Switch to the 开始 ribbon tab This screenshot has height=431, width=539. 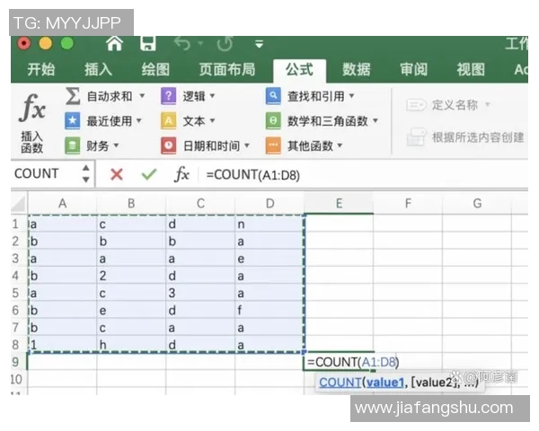pos(41,69)
